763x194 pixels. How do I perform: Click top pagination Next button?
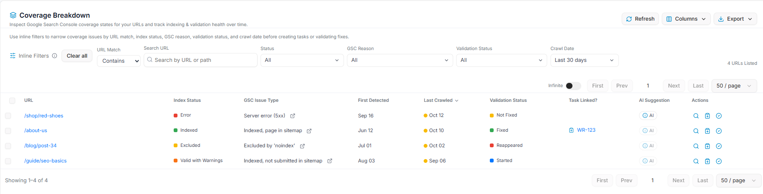(674, 86)
